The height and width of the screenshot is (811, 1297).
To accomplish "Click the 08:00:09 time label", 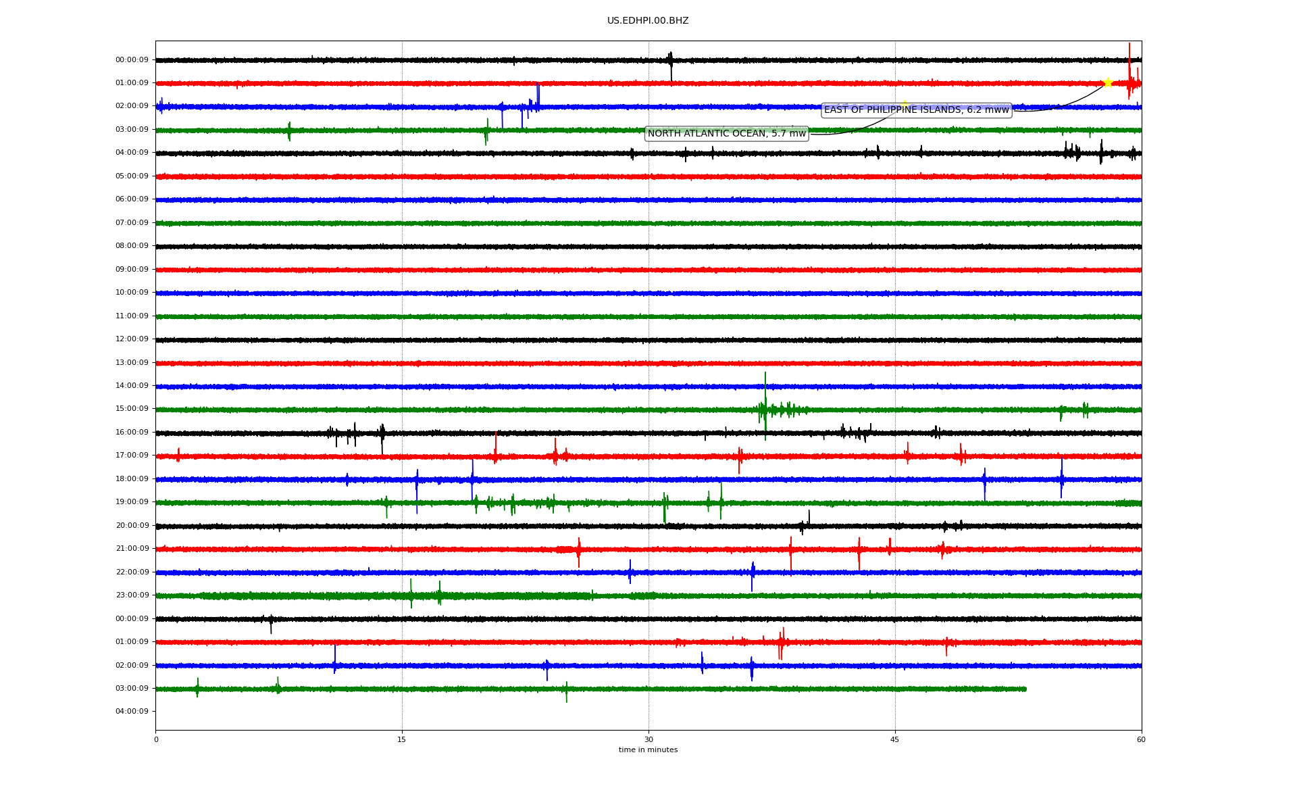I will (132, 246).
